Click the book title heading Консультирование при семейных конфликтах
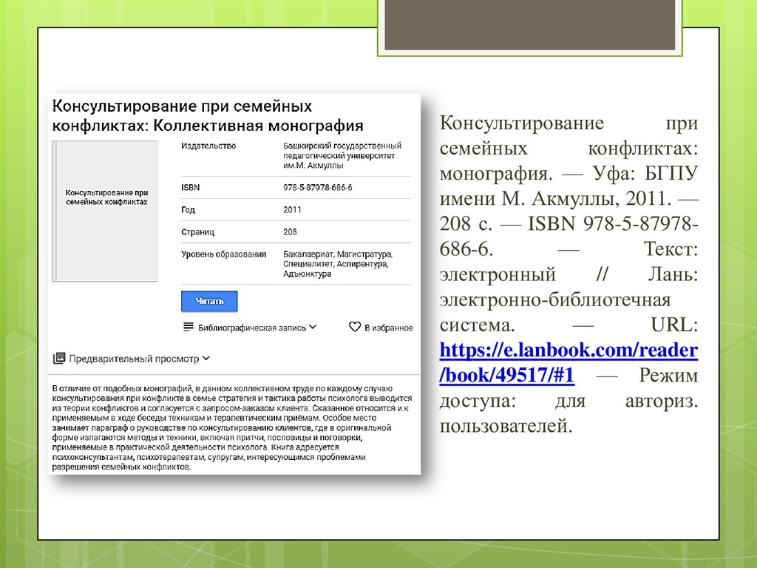This screenshot has height=568, width=757. [x=208, y=115]
